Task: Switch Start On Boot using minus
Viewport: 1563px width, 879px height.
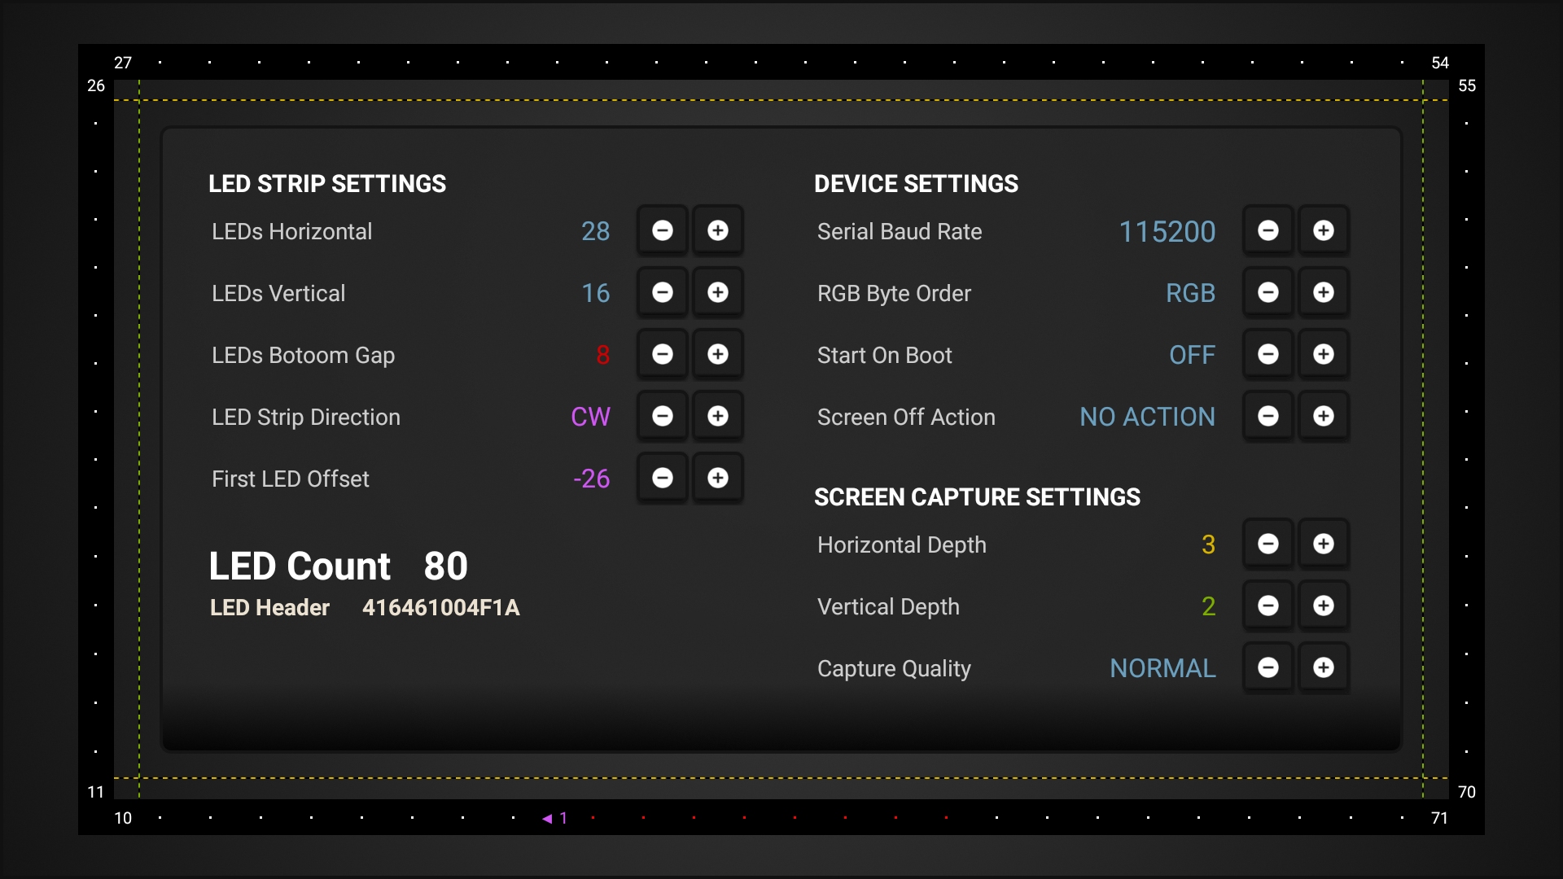Action: click(1268, 355)
